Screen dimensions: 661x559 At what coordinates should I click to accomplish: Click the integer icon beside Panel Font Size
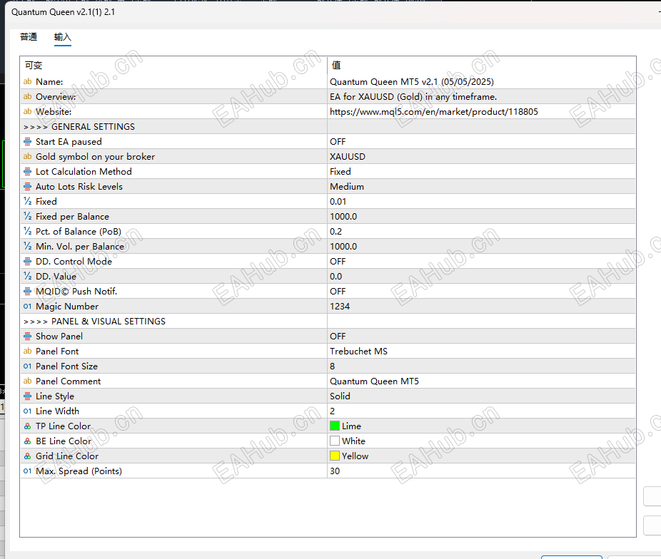click(x=27, y=366)
